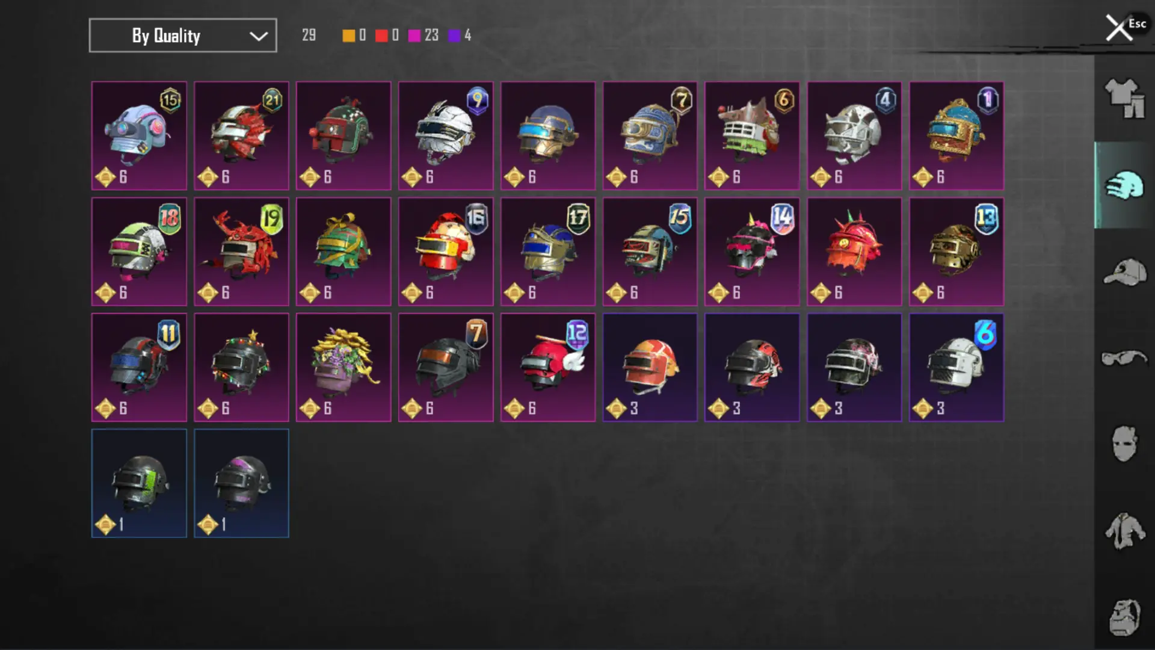The height and width of the screenshot is (650, 1155).
Task: Choose the red winged helmet numbered 12
Action: tap(548, 367)
